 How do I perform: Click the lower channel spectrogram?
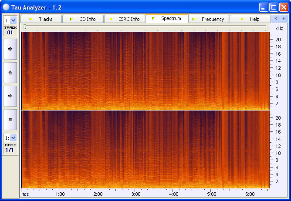click(x=145, y=149)
